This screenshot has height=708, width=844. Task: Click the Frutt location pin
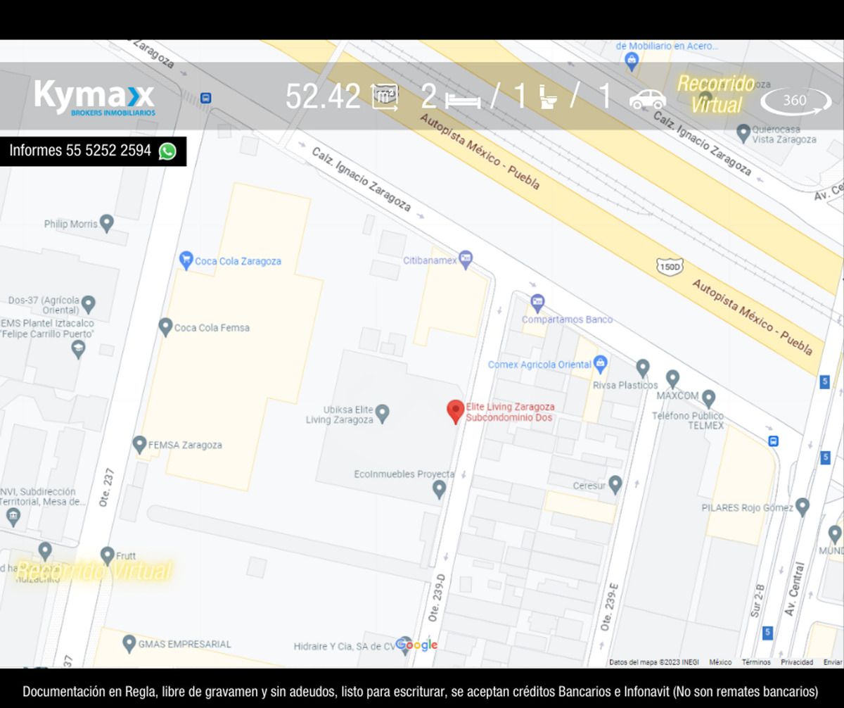tap(107, 555)
